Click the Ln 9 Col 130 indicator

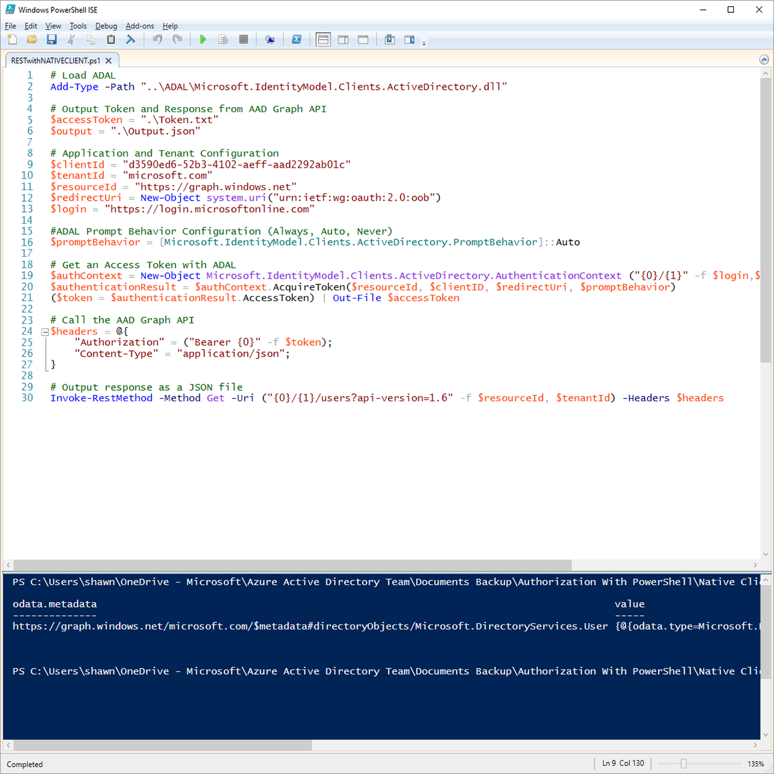(623, 763)
